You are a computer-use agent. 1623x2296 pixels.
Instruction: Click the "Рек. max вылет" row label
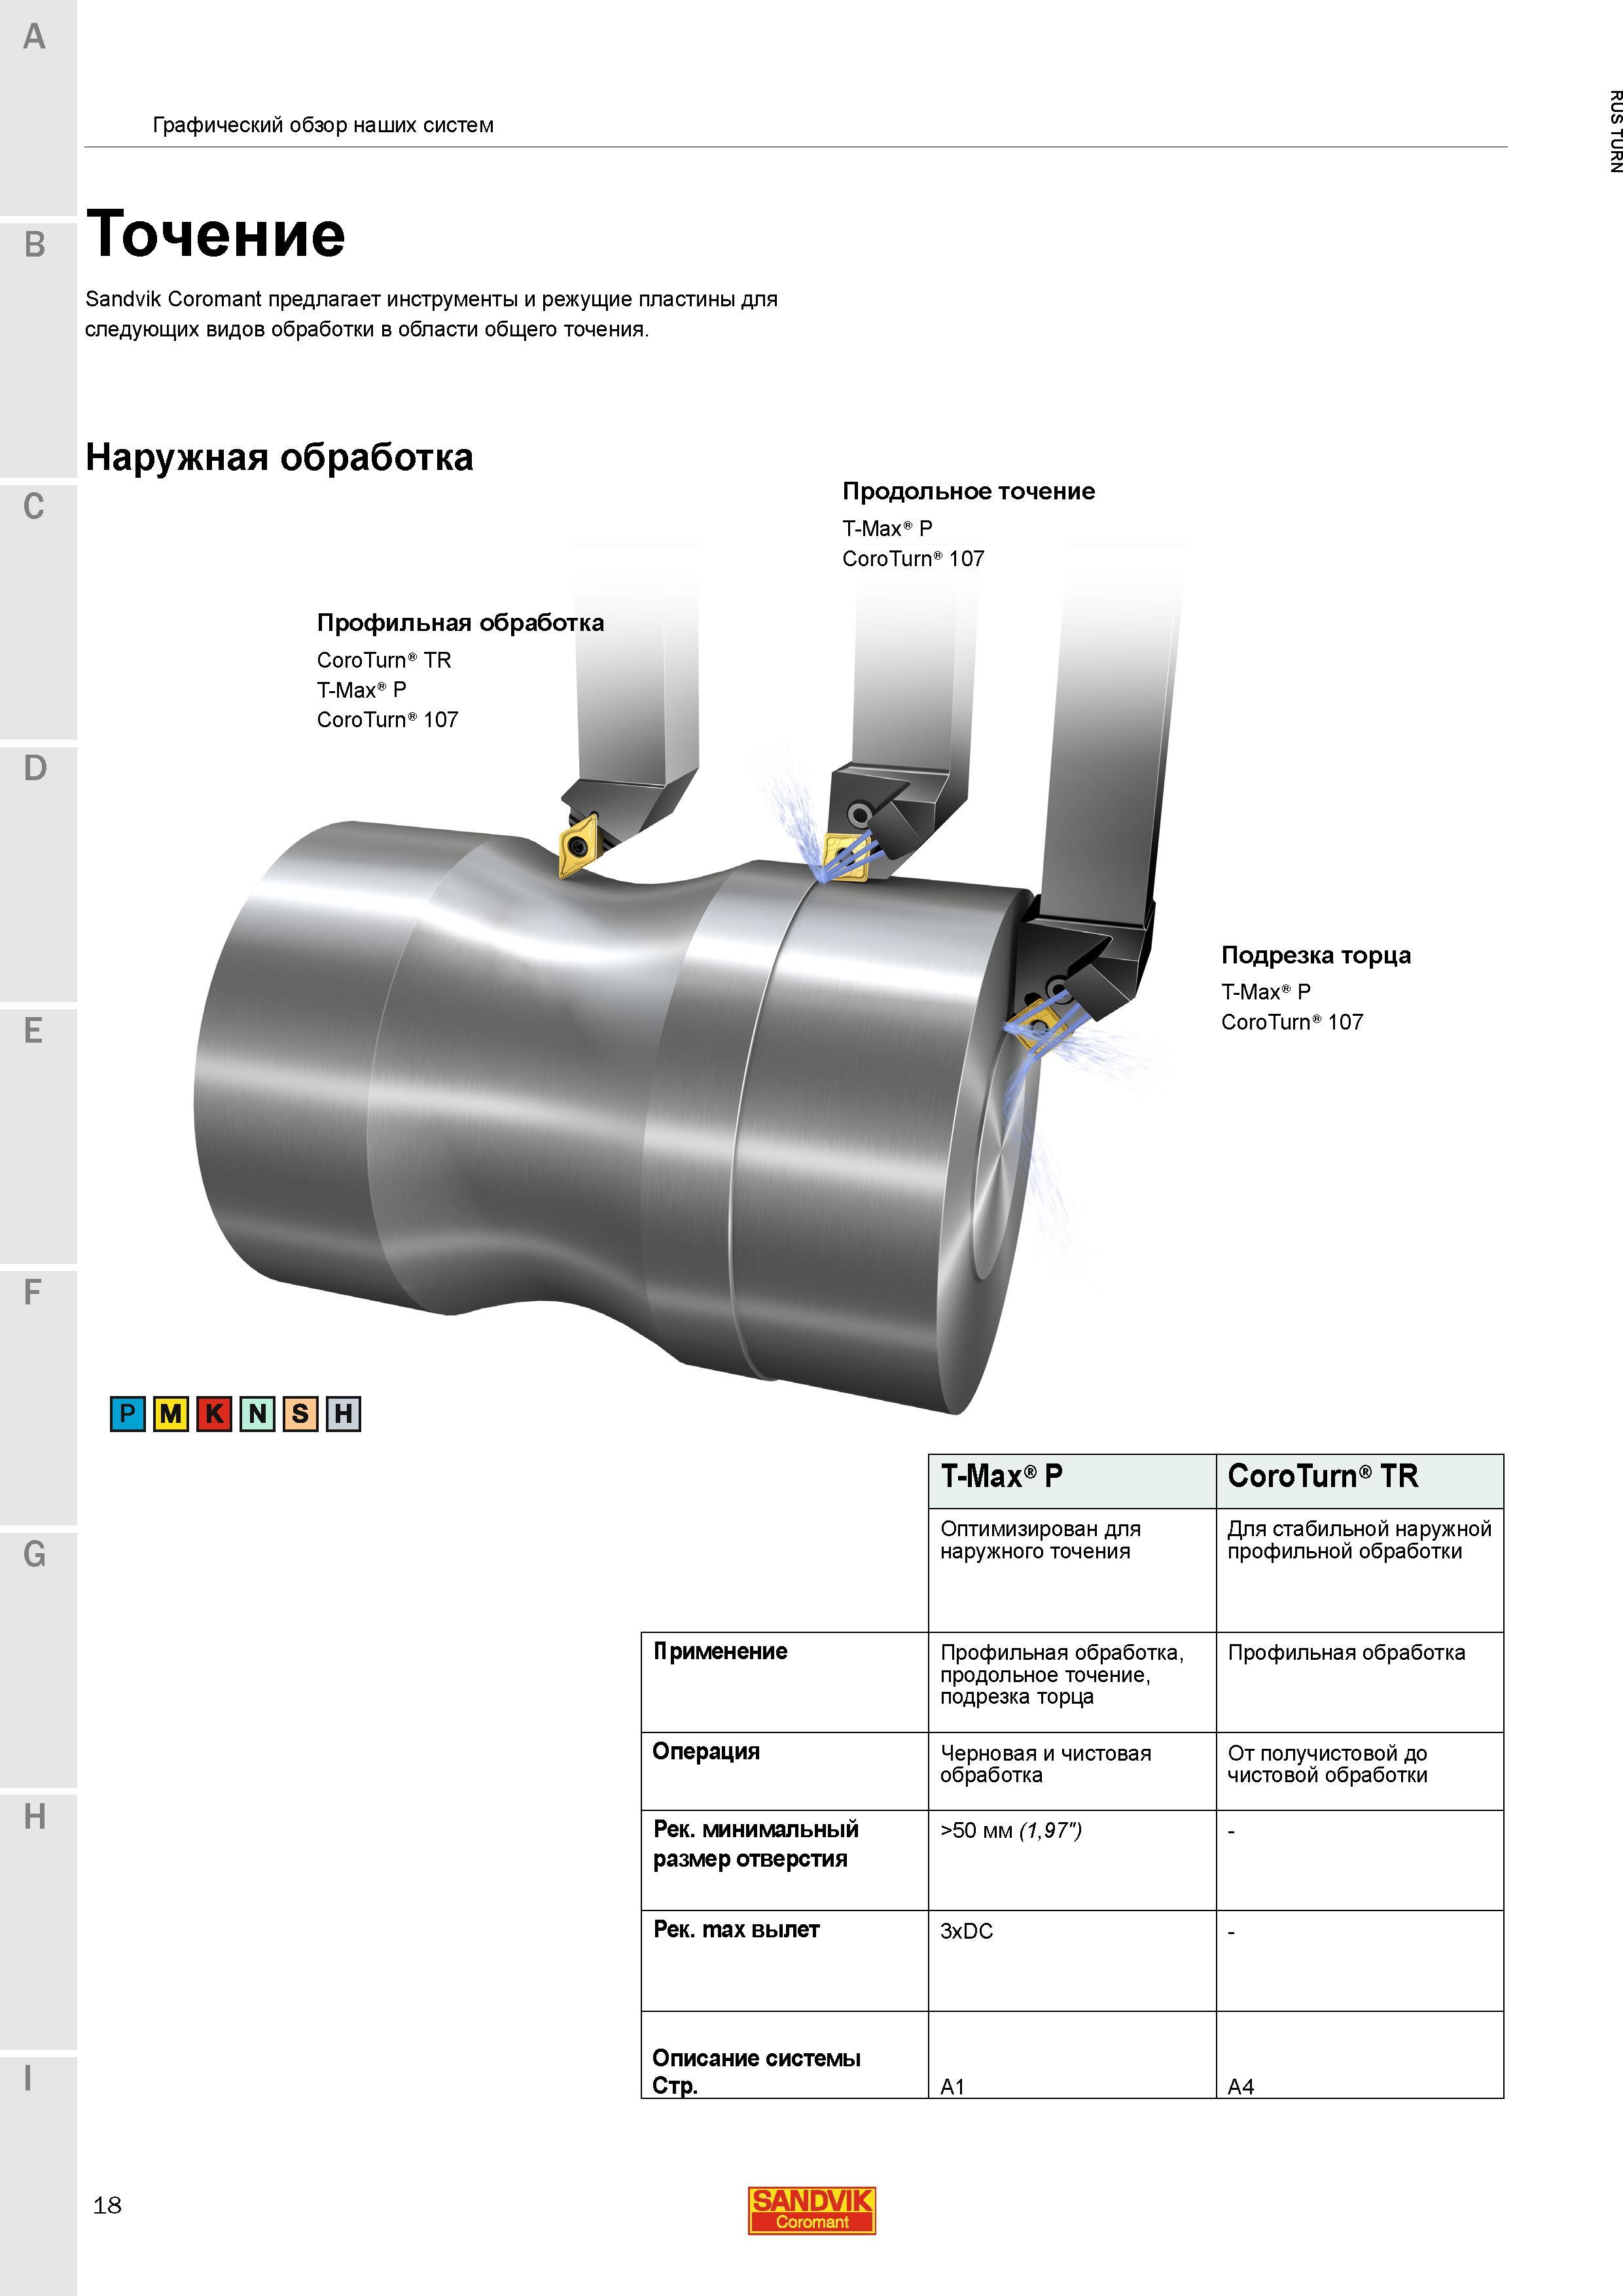[736, 1930]
